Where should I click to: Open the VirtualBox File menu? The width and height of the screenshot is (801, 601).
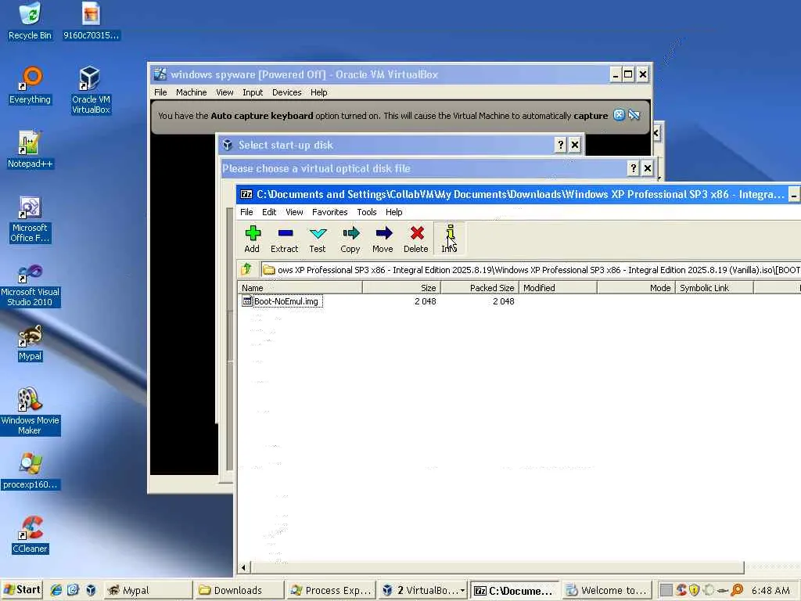pyautogui.click(x=160, y=92)
